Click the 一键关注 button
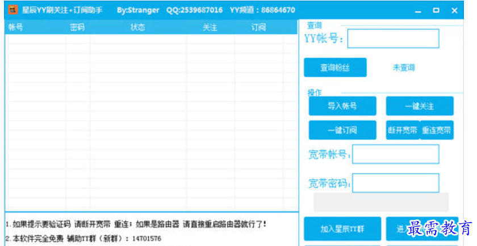The image size is (477, 246). point(420,106)
